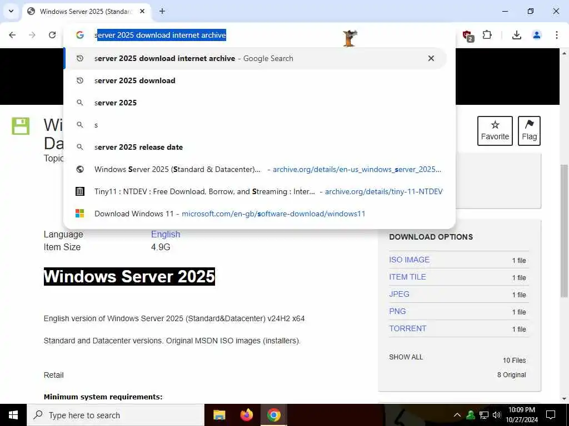Click the volume speaker tray icon

[496, 415]
